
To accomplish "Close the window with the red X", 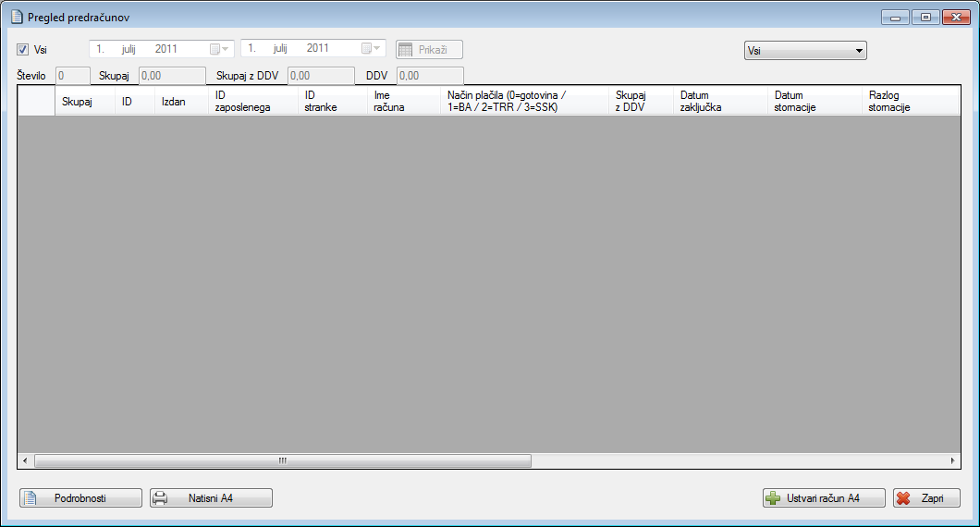I will pos(956,18).
